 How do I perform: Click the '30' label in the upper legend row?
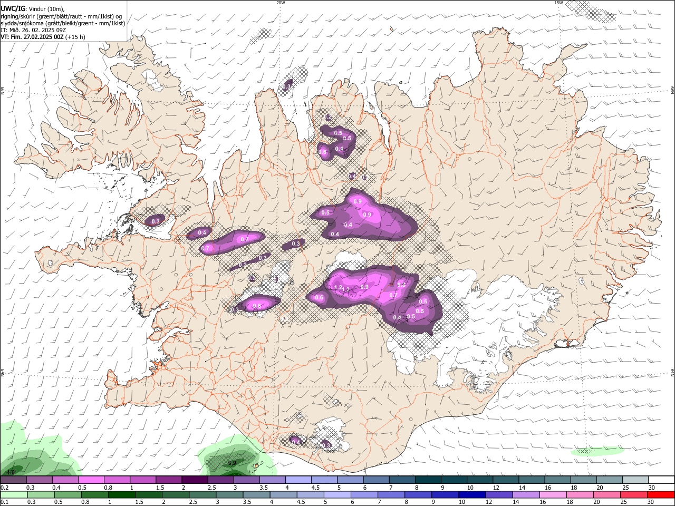[651, 488]
